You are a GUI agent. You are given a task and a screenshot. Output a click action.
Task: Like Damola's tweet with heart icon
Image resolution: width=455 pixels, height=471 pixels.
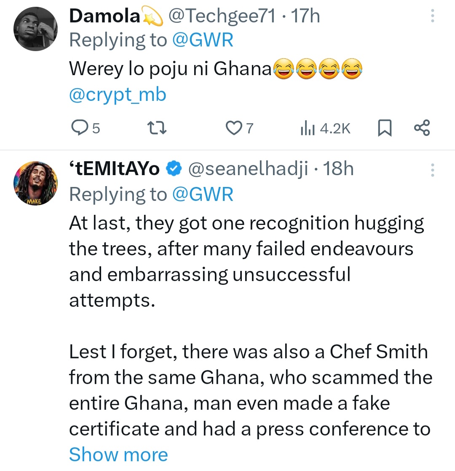coord(233,127)
